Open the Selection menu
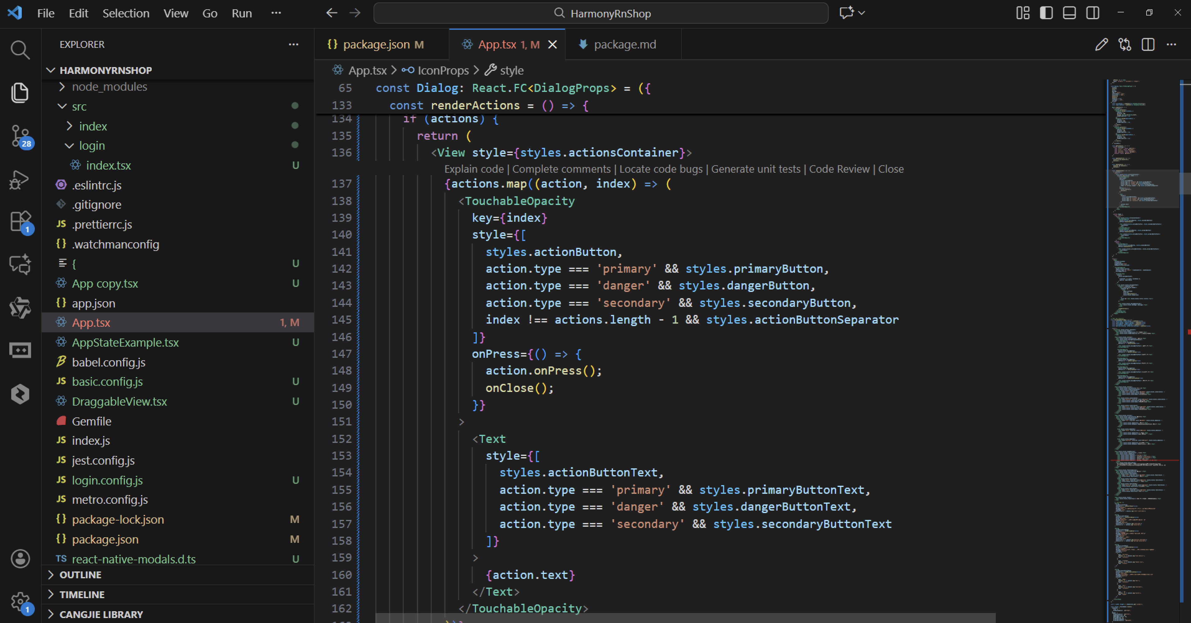The image size is (1191, 623). [126, 13]
